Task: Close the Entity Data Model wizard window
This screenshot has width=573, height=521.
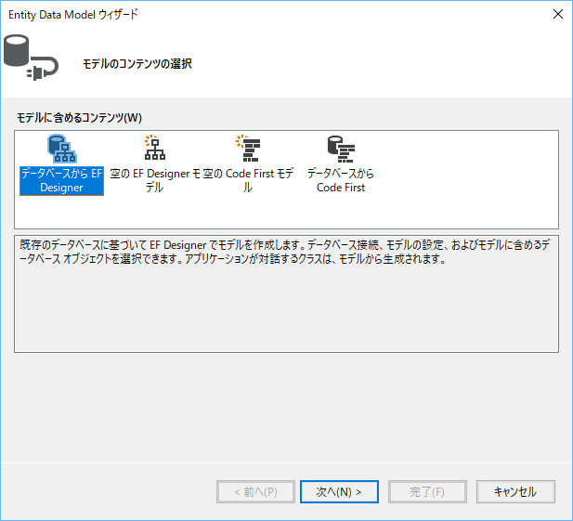Action: point(557,14)
